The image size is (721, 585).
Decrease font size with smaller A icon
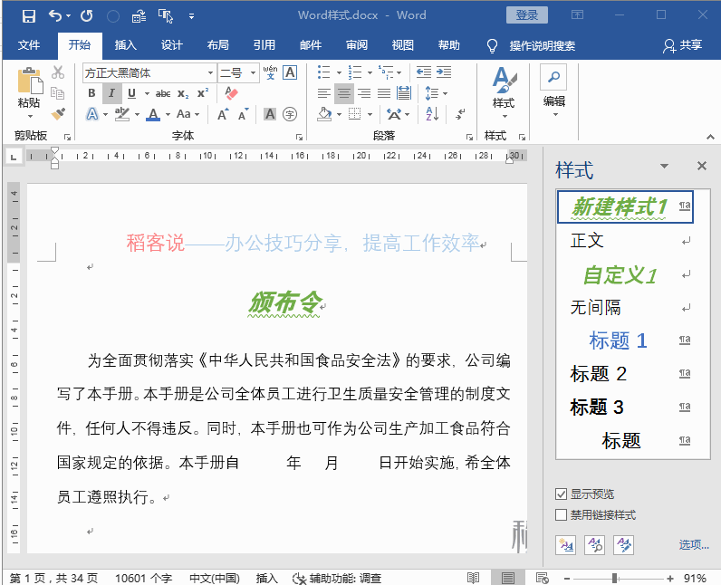click(243, 114)
